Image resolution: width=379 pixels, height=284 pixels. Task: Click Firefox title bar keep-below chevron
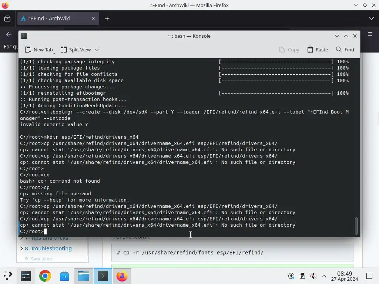click(356, 5)
